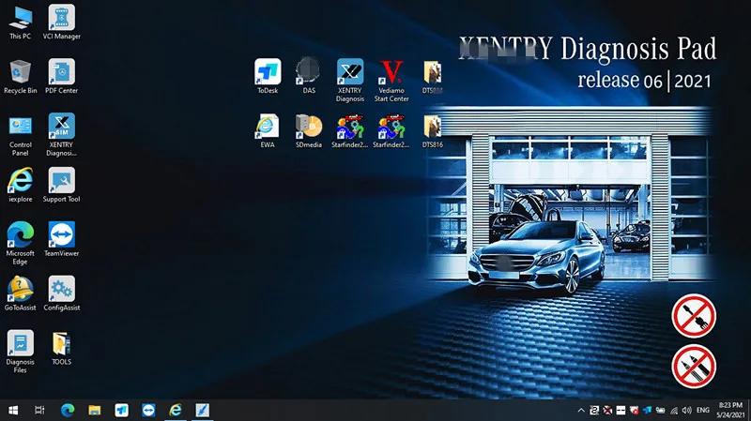This screenshot has height=421, width=751.
Task: Open the XENTRY Diagnosis desktop shortcut
Action: pos(350,80)
